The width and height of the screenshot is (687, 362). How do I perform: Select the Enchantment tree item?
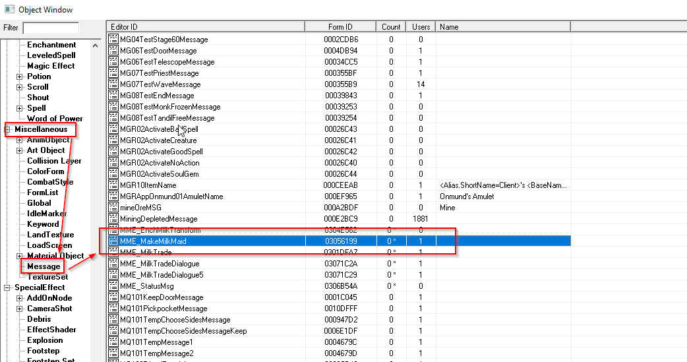tap(51, 45)
